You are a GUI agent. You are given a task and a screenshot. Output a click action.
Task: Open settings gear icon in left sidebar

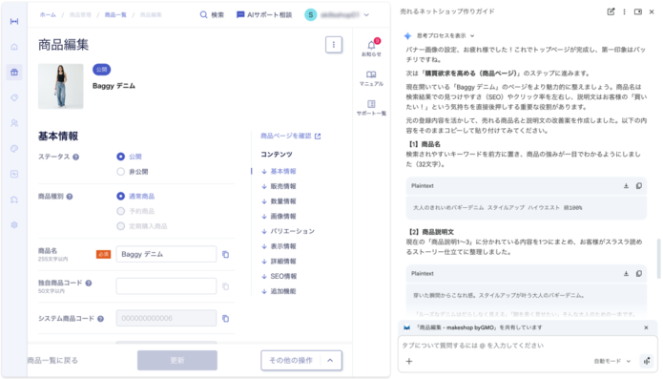[14, 224]
